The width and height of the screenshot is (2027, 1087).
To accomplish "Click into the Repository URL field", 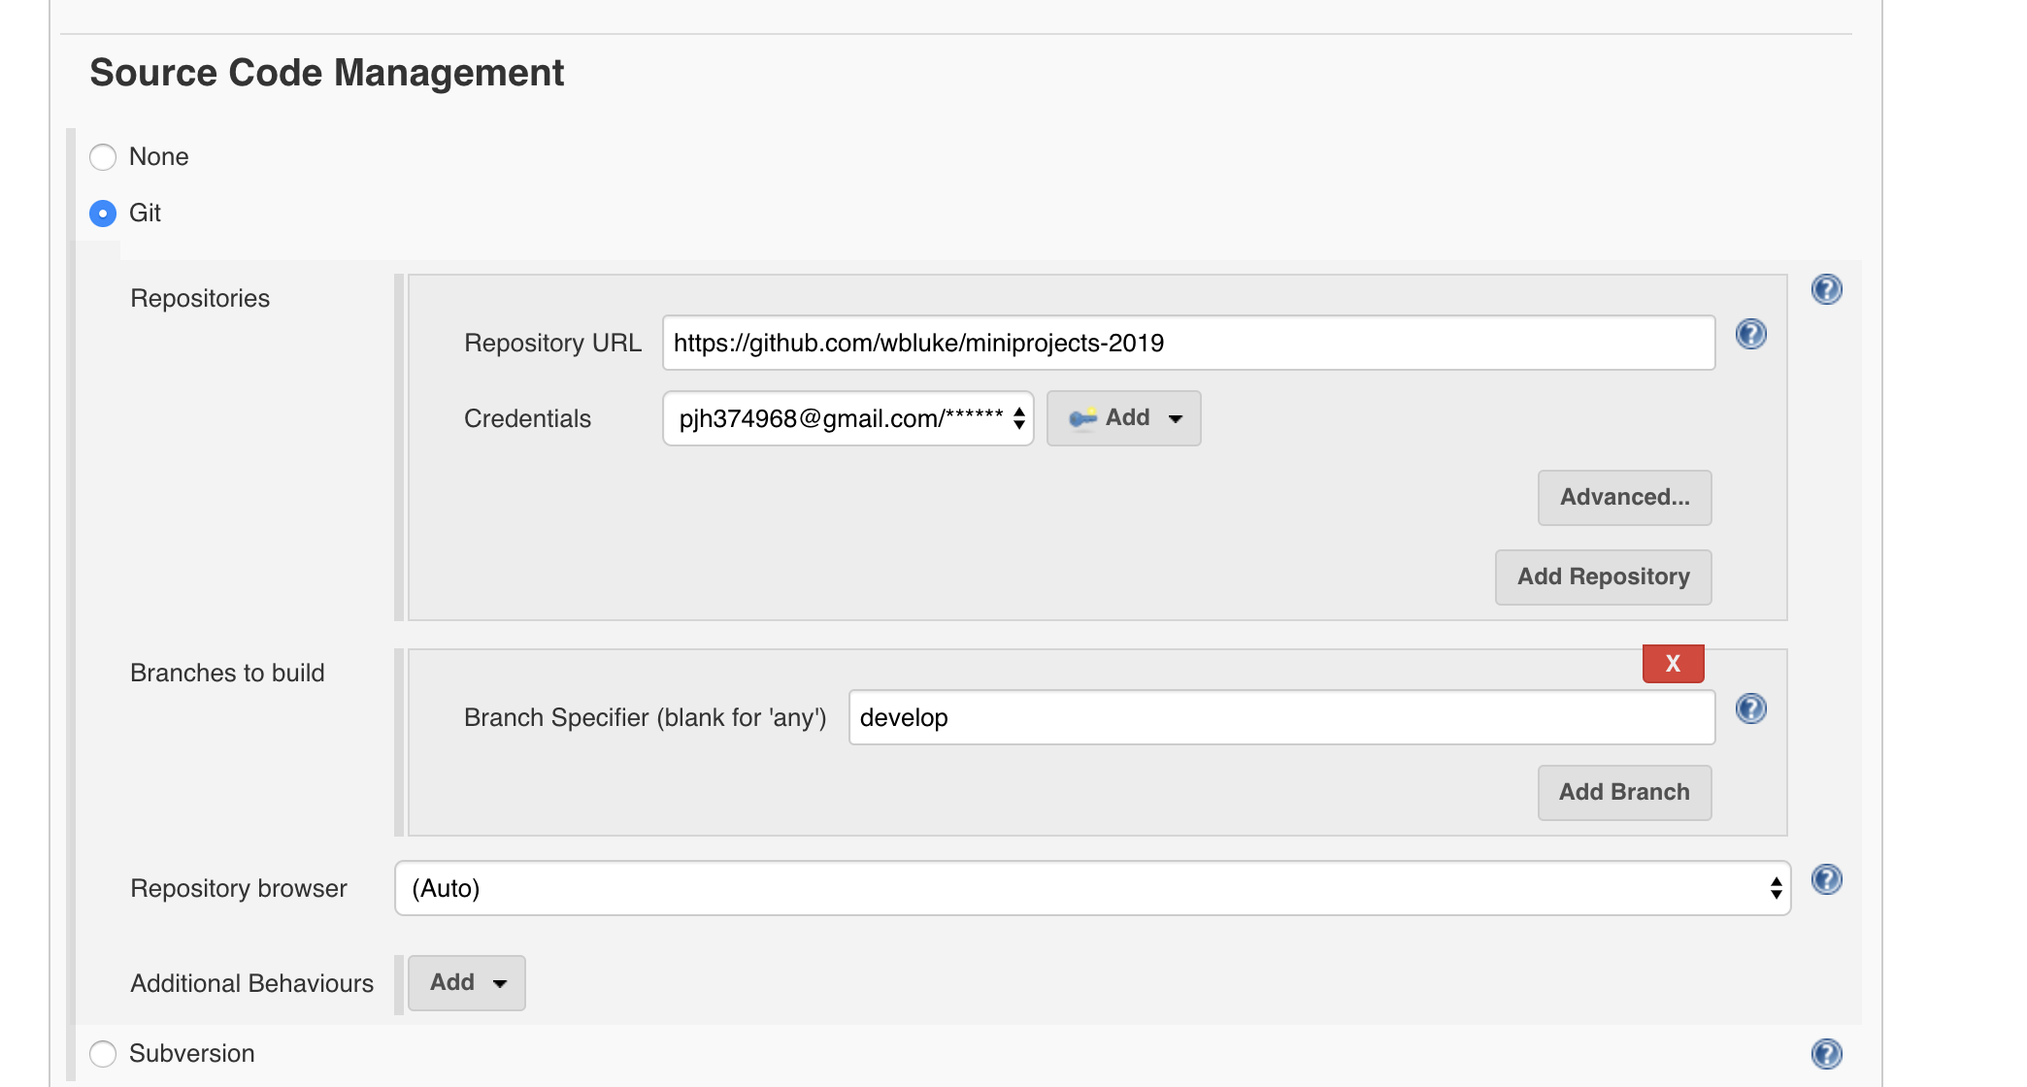I will point(1188,343).
